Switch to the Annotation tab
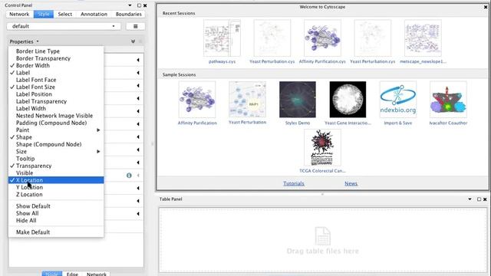 click(x=94, y=14)
